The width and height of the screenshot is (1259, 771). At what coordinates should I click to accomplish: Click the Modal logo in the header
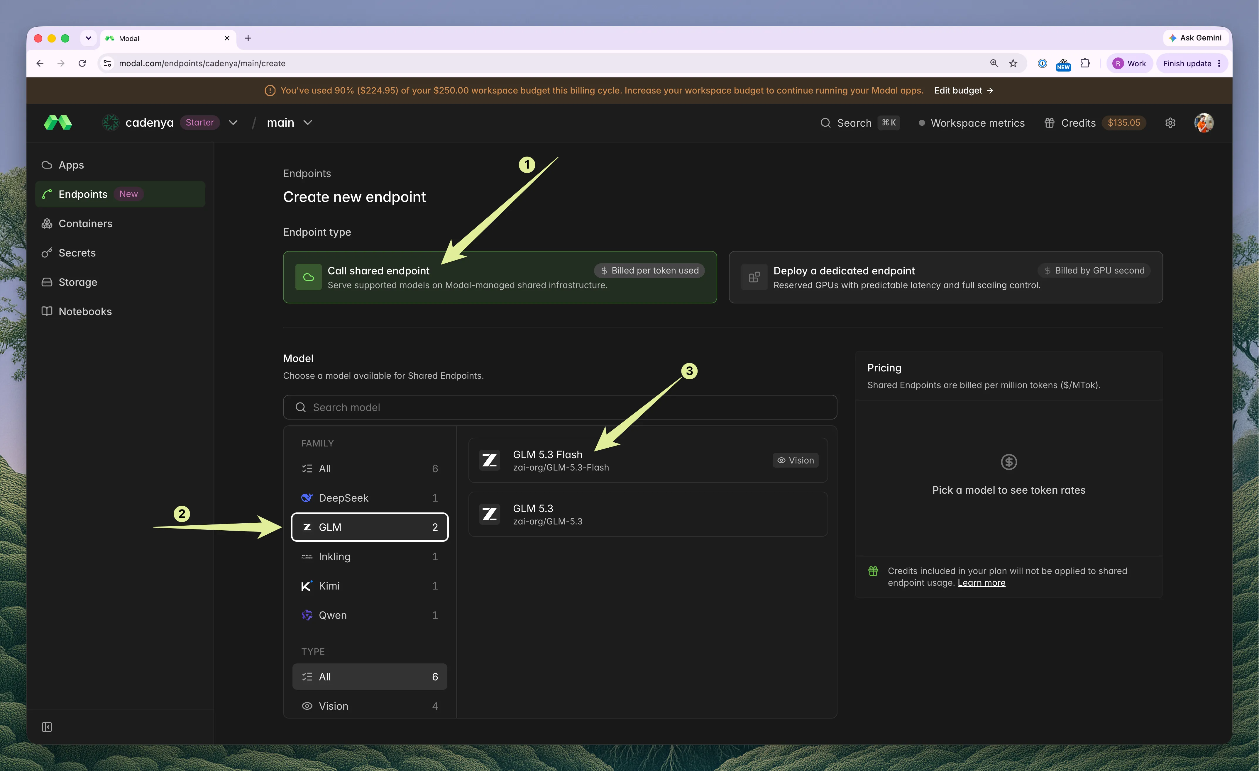(x=58, y=123)
